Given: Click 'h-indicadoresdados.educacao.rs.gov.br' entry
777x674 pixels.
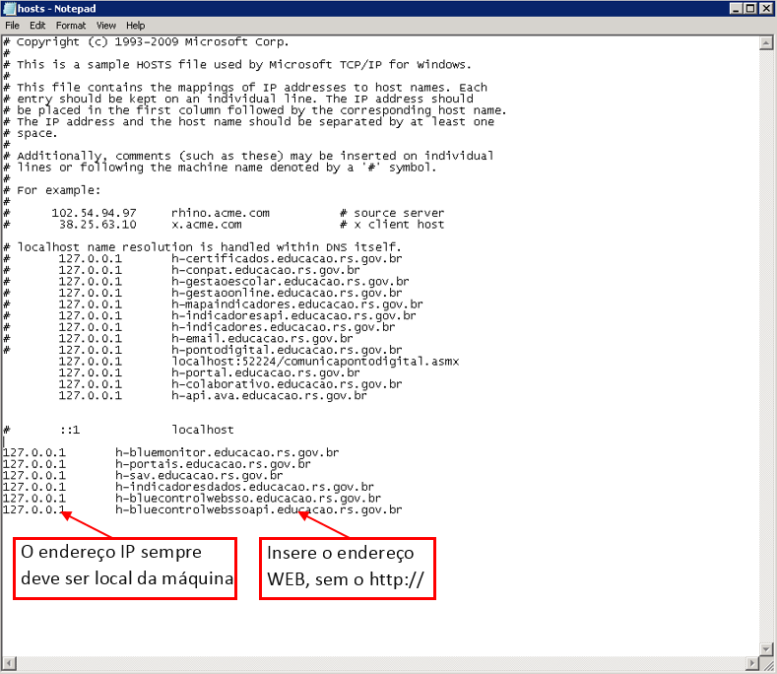Looking at the screenshot, I should (245, 487).
